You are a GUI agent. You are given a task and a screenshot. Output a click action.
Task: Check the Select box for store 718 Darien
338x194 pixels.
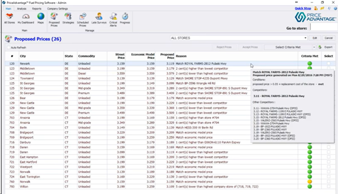tap(328, 147)
